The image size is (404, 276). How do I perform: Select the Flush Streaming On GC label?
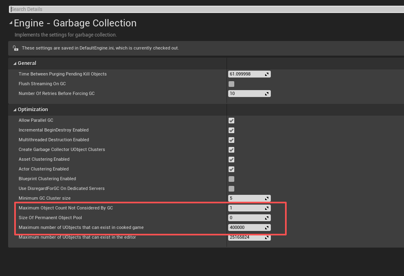(x=42, y=84)
